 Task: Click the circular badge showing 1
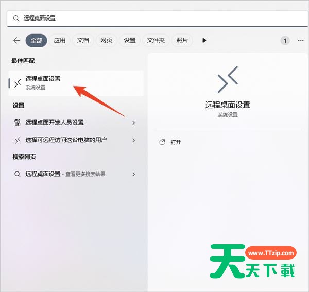coord(285,41)
